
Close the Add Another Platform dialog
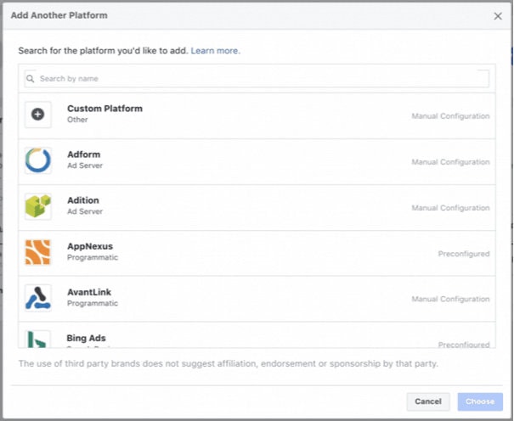(498, 16)
